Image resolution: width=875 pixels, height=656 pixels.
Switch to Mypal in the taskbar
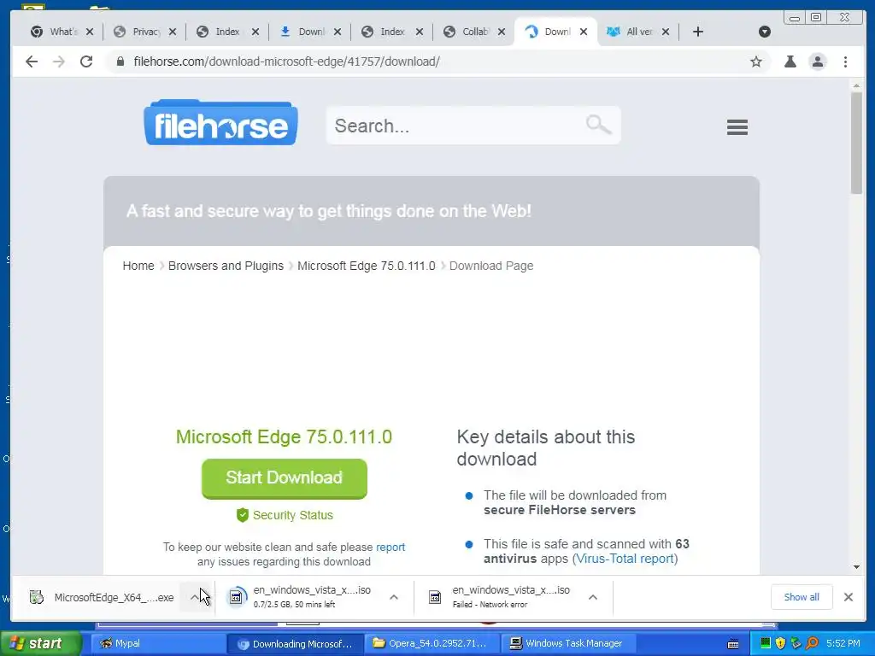(x=157, y=643)
